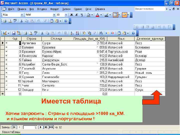Go to first record navigation button
This screenshot has height=135, width=180.
[x=14, y=127]
